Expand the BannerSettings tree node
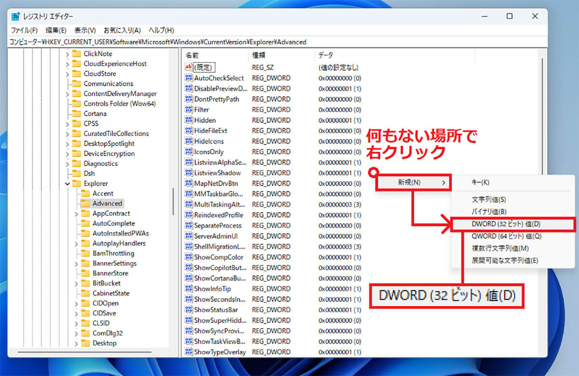Image resolution: width=579 pixels, height=376 pixels. [x=77, y=263]
